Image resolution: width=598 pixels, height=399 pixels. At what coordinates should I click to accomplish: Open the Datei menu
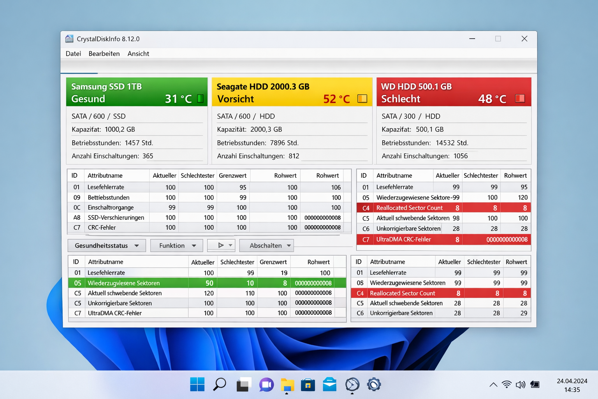pos(73,53)
